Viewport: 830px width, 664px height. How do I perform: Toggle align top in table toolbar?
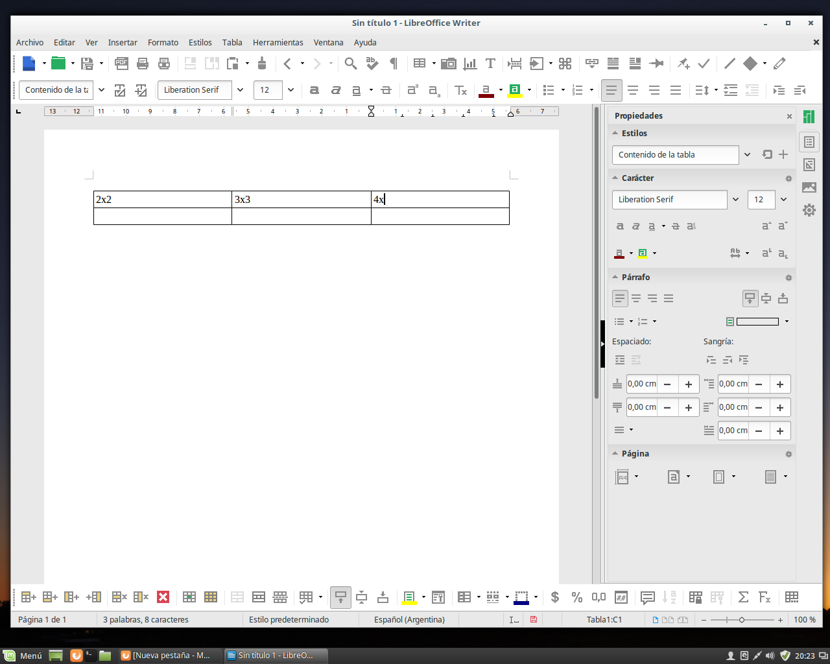340,597
